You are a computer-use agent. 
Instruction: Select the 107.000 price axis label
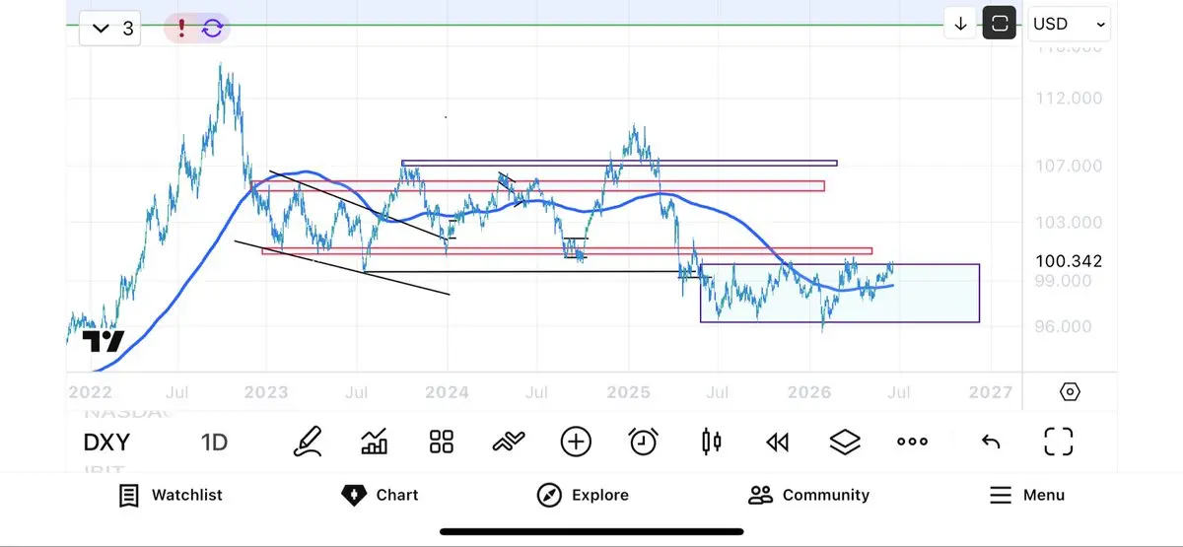[x=1069, y=166]
